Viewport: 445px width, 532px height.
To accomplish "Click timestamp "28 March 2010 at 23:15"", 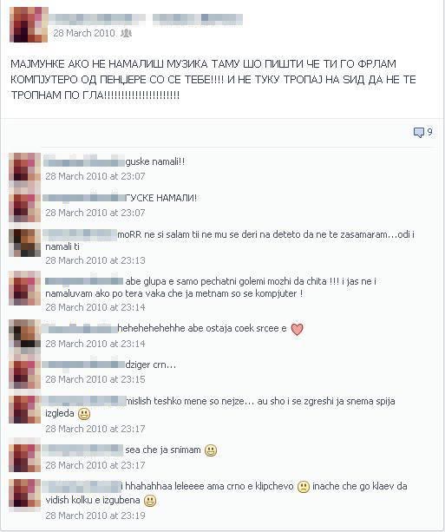I will coord(95,379).
